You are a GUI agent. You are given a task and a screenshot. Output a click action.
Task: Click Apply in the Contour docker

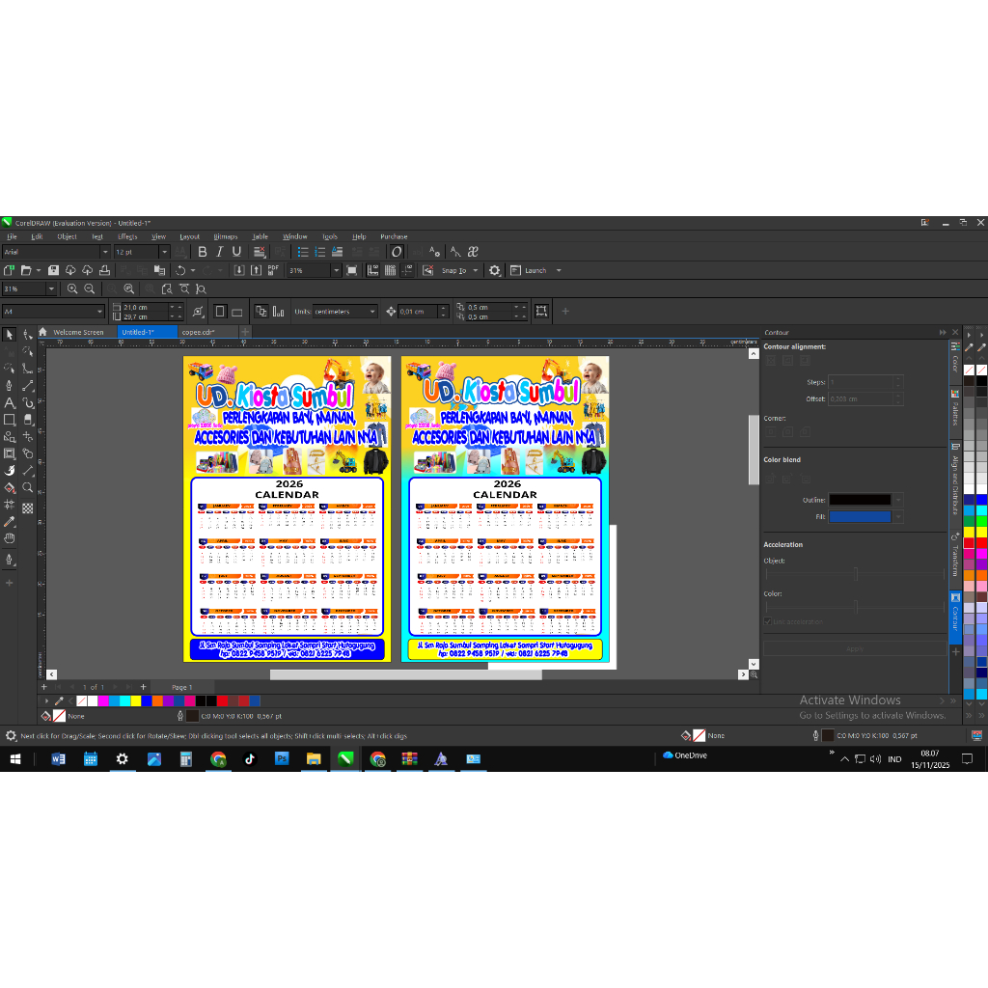(x=855, y=647)
